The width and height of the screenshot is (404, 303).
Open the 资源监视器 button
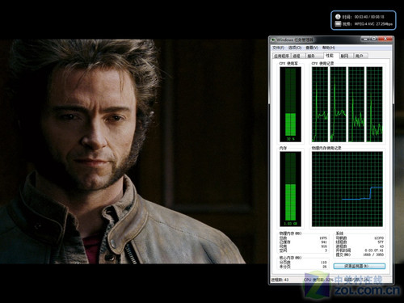tap(360, 266)
